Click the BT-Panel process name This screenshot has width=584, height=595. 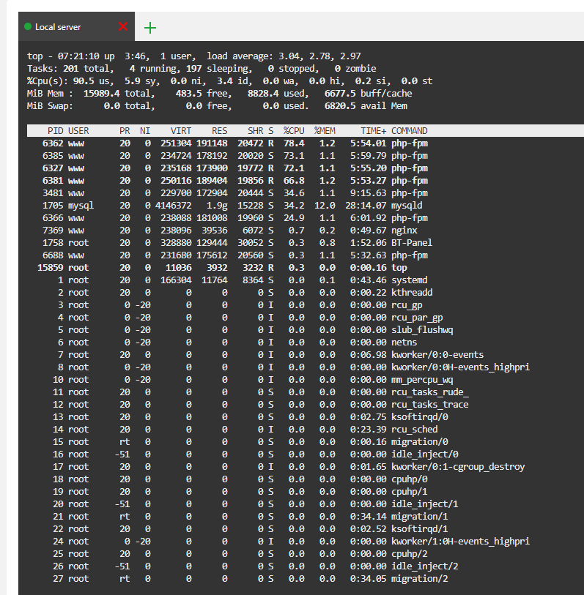pyautogui.click(x=412, y=243)
